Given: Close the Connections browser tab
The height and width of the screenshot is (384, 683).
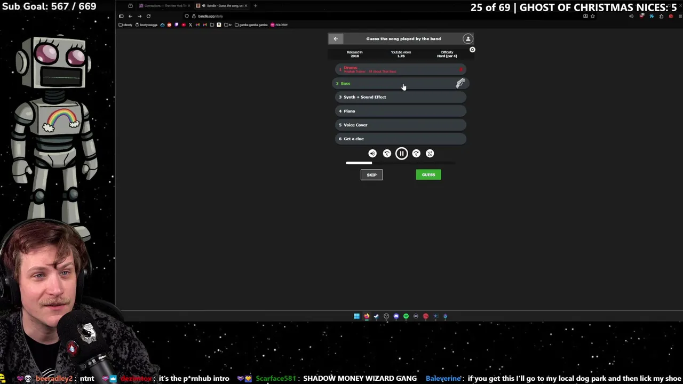Looking at the screenshot, I should coord(189,6).
